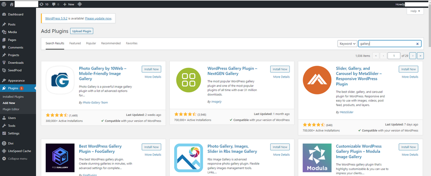Open Installed Plugins submenu

(x=13, y=97)
